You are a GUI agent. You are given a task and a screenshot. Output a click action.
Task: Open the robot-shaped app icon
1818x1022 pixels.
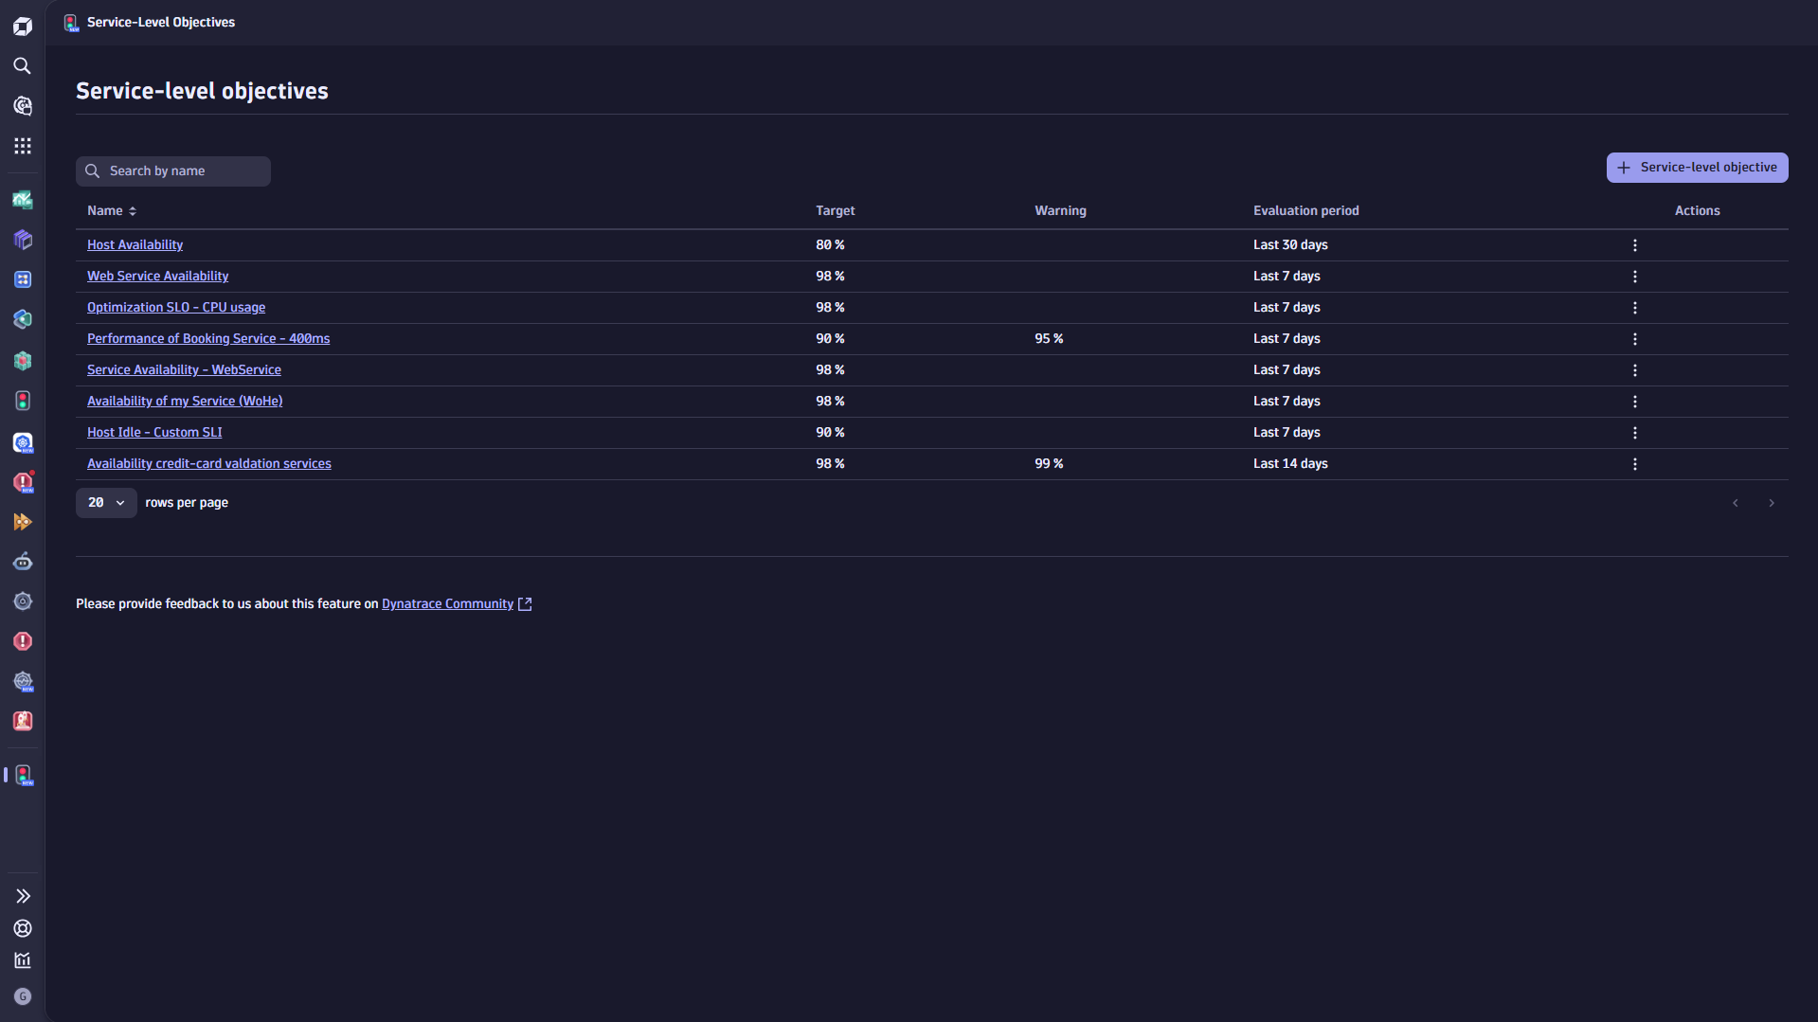[23, 562]
